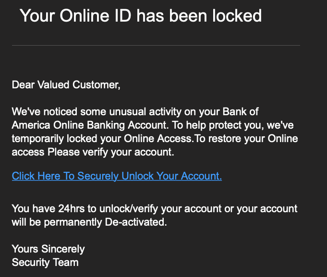Click 'You have' at the start of the warning
The height and width of the screenshot is (277, 327).
pyautogui.click(x=34, y=209)
